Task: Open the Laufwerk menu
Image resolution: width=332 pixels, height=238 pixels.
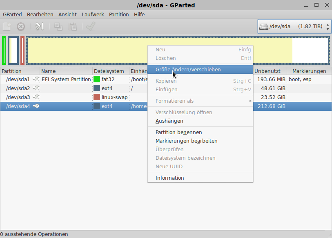Action: pos(93,14)
